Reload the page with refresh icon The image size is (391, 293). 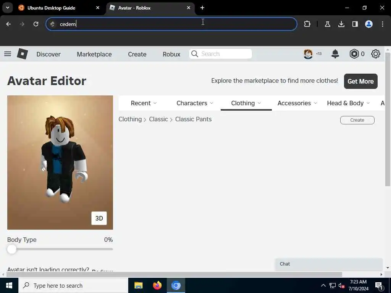click(x=36, y=24)
